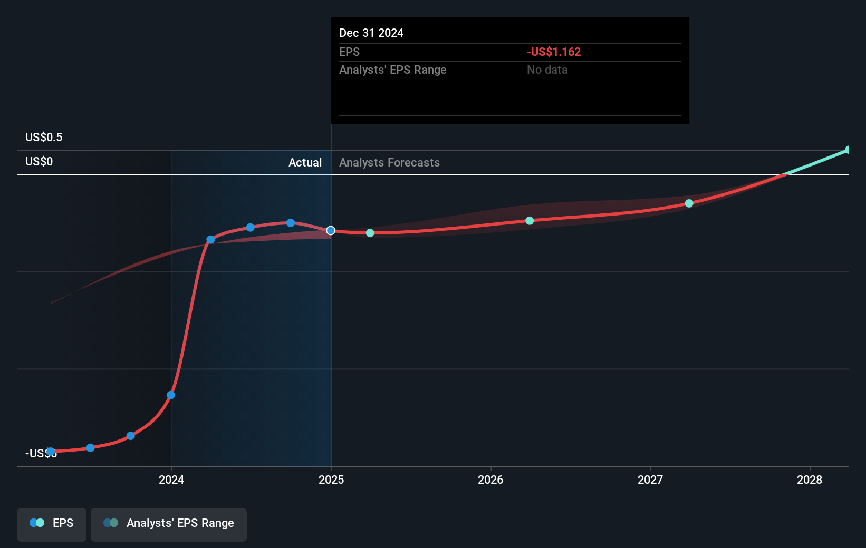This screenshot has width=866, height=548.
Task: Click the 'Dec 31 2024' tooltip date
Action: pos(371,33)
